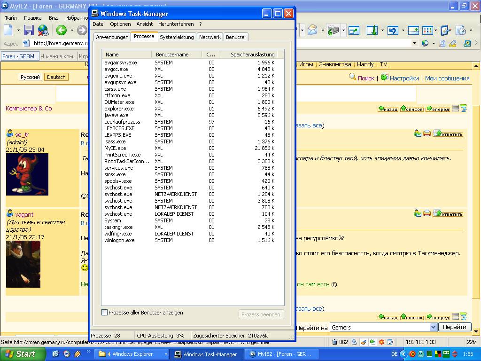The height and width of the screenshot is (361, 481).
Task: Click the colored grid tiles window icon
Action: coord(427,30)
